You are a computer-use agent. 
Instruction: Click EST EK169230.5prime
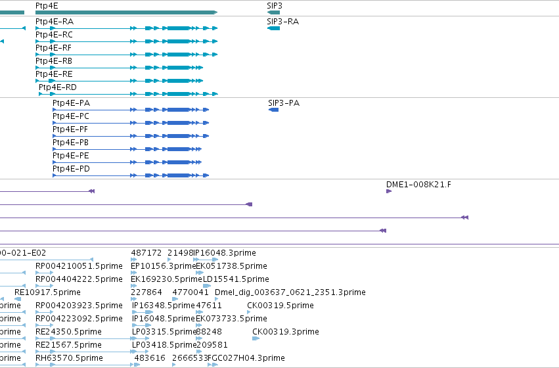coord(166,279)
